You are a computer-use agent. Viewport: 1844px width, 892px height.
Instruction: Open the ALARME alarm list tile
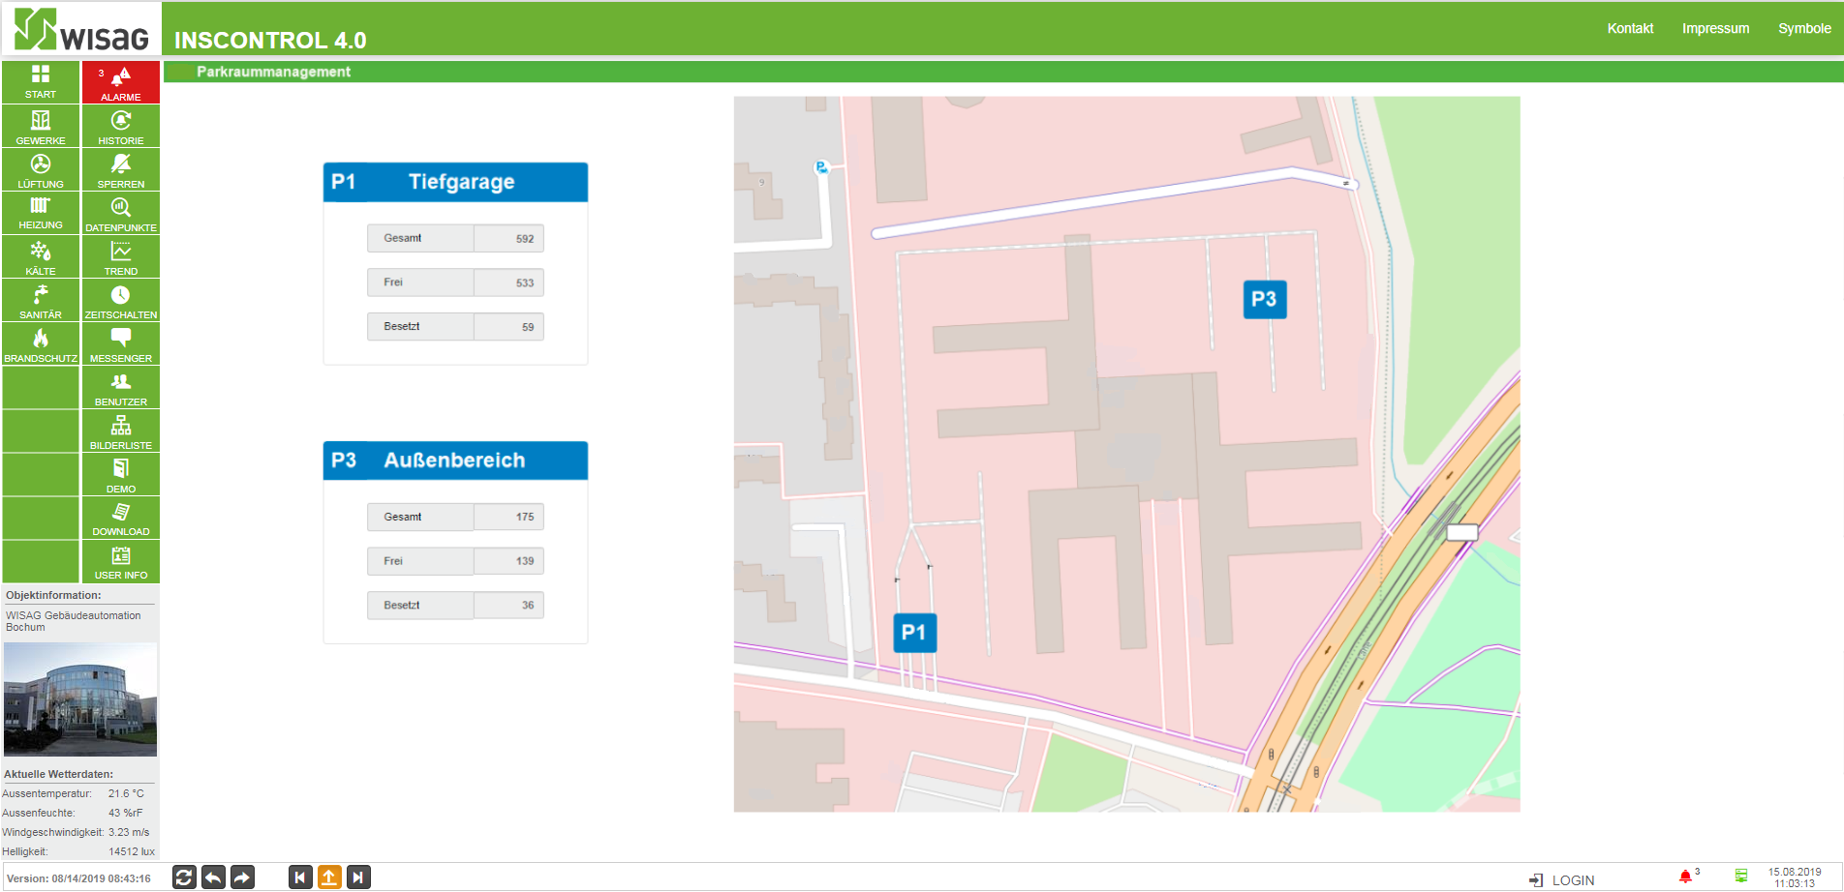pos(121,81)
